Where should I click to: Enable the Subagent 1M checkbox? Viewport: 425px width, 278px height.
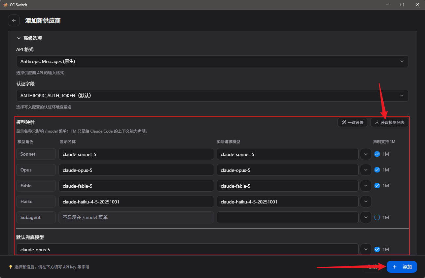click(x=377, y=217)
